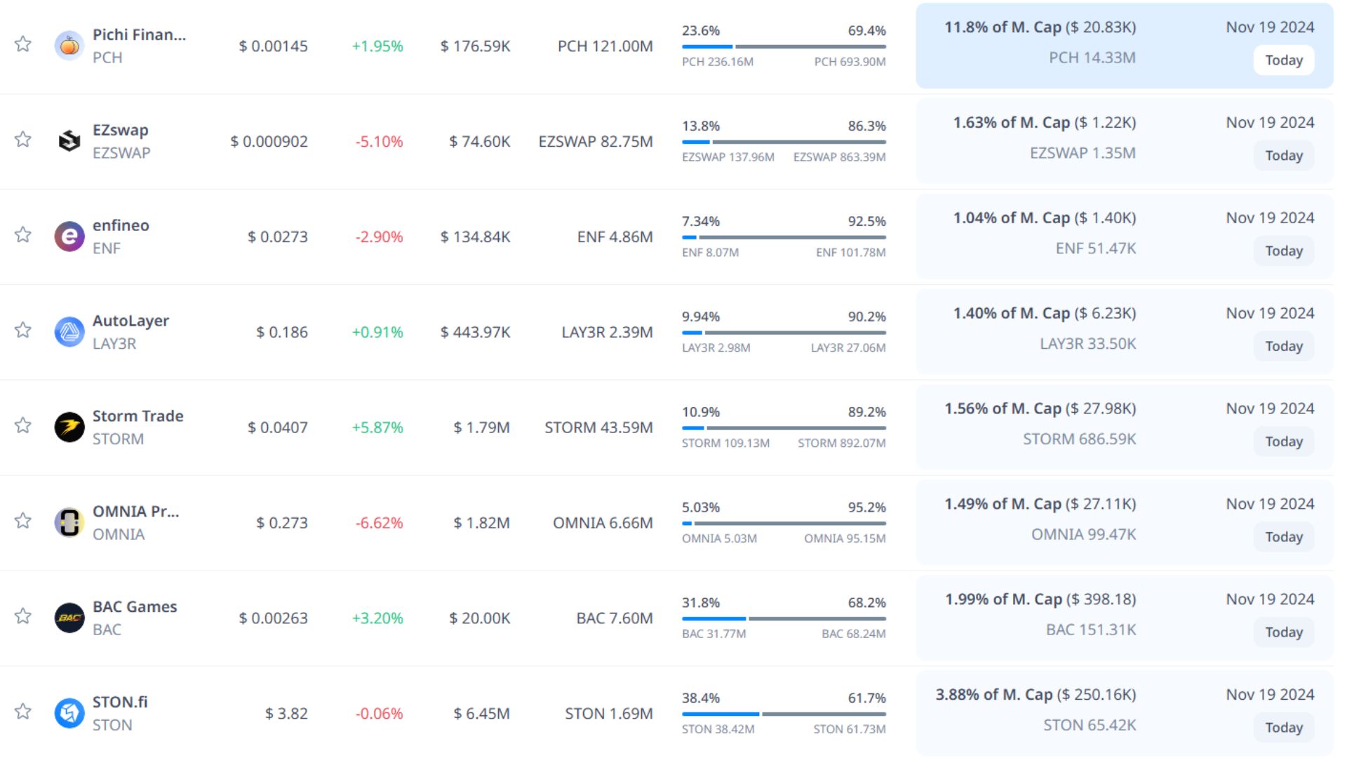The width and height of the screenshot is (1347, 758).
Task: Star BAC Games as favorite
Action: [23, 616]
